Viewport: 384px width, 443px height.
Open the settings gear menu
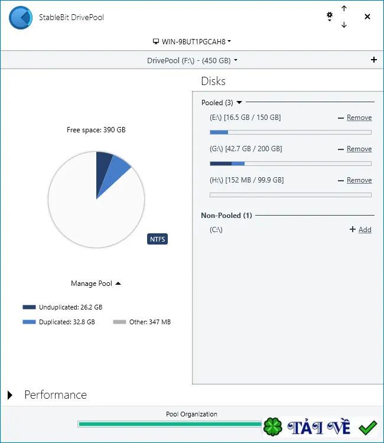(330, 17)
